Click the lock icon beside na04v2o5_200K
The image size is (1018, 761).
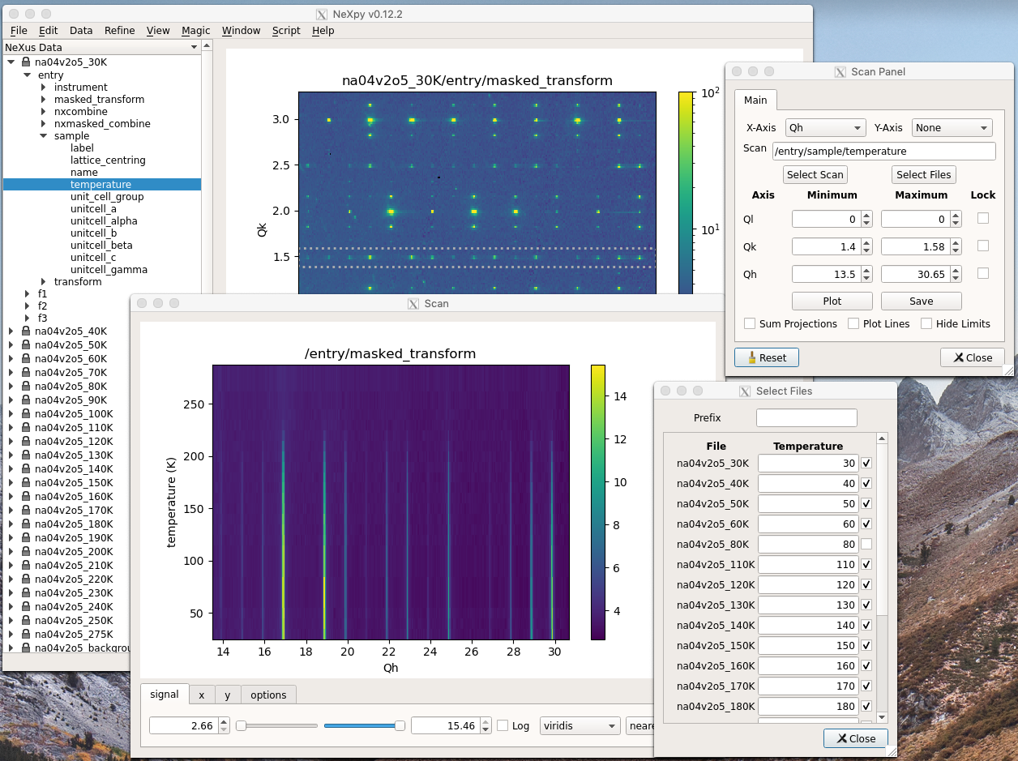[26, 552]
